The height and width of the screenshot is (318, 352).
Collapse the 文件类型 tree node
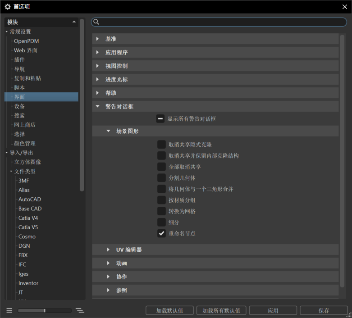(11, 171)
